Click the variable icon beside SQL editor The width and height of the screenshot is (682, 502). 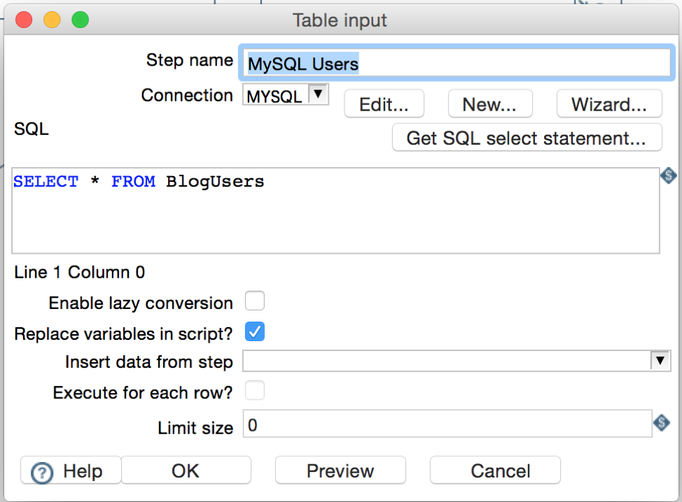668,176
